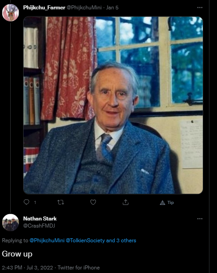Click the Tip triangle icon

click(162, 203)
